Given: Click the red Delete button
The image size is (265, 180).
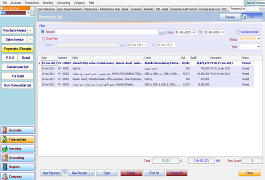Looking at the screenshot, I should click(x=131, y=173).
